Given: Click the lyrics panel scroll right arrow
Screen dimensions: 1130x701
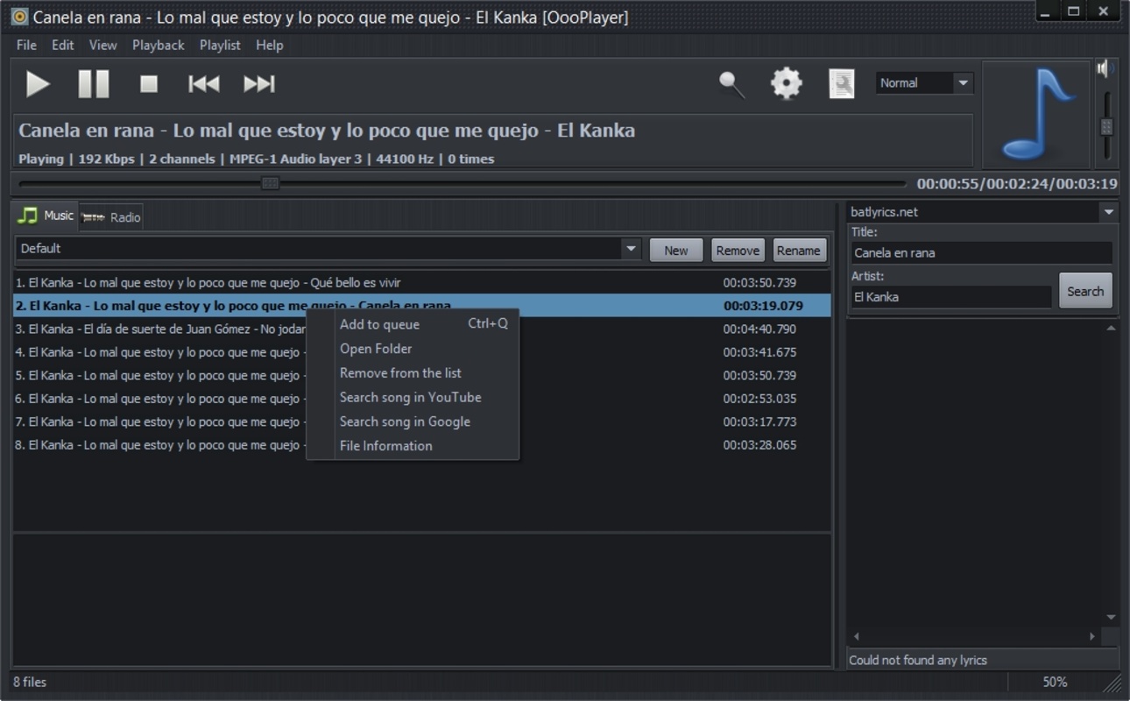Looking at the screenshot, I should pos(1092,636).
